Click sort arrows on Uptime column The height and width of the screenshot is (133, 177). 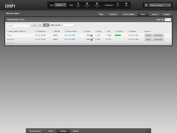(x=129, y=31)
